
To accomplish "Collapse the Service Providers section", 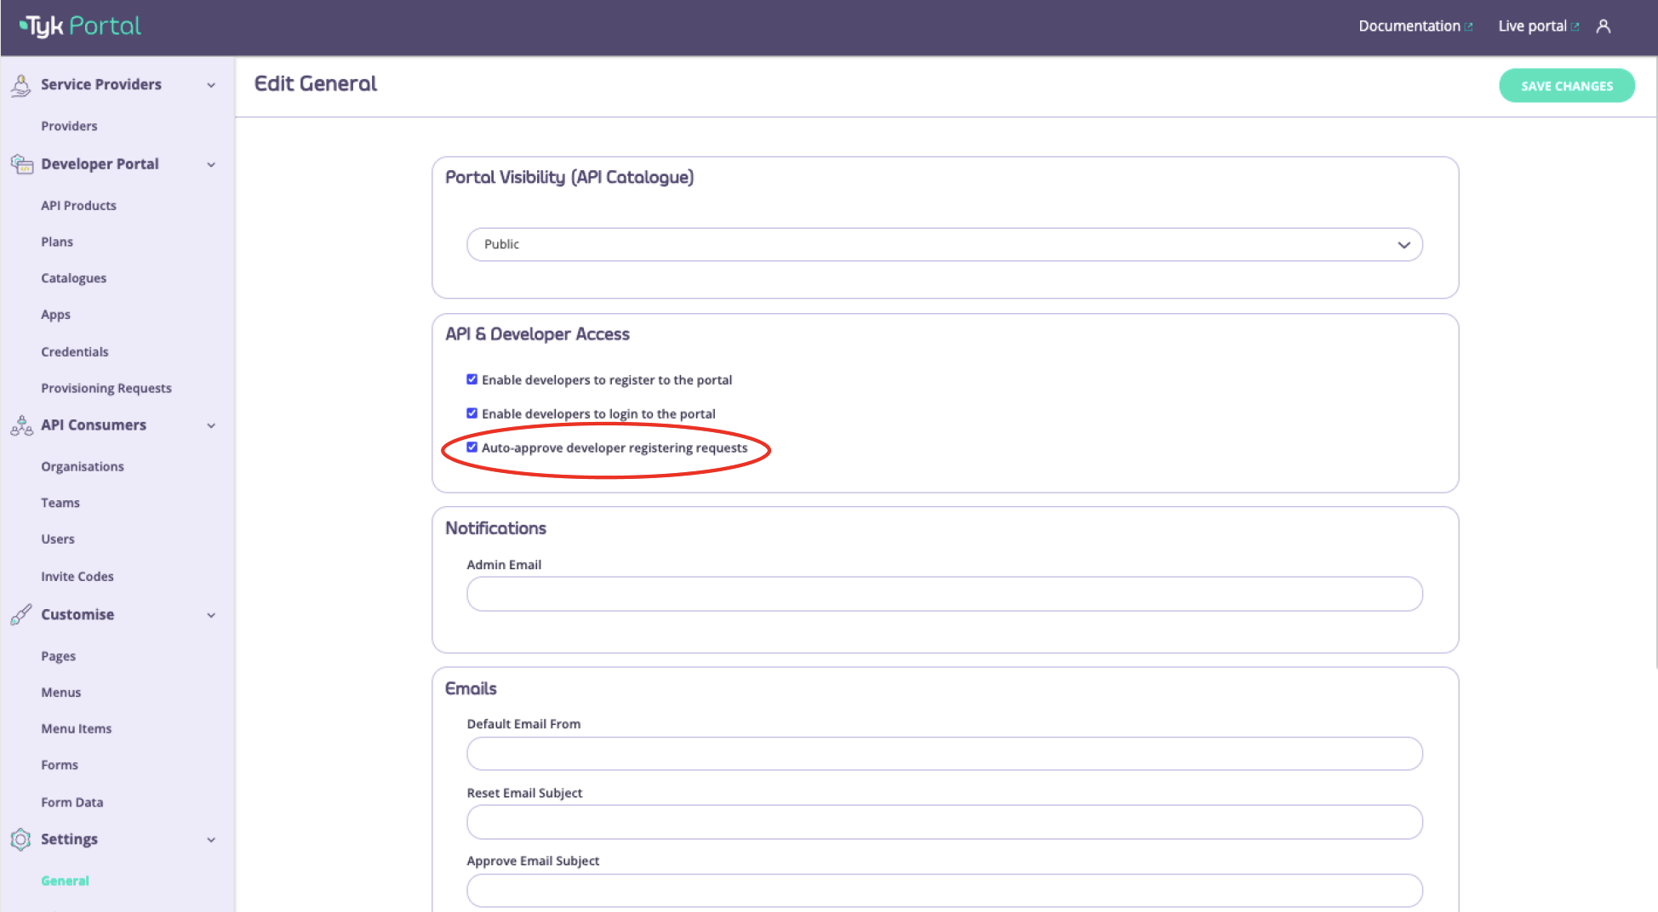I will [211, 84].
